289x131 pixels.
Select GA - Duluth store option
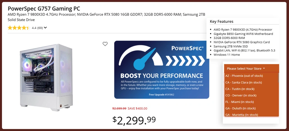point(240,108)
